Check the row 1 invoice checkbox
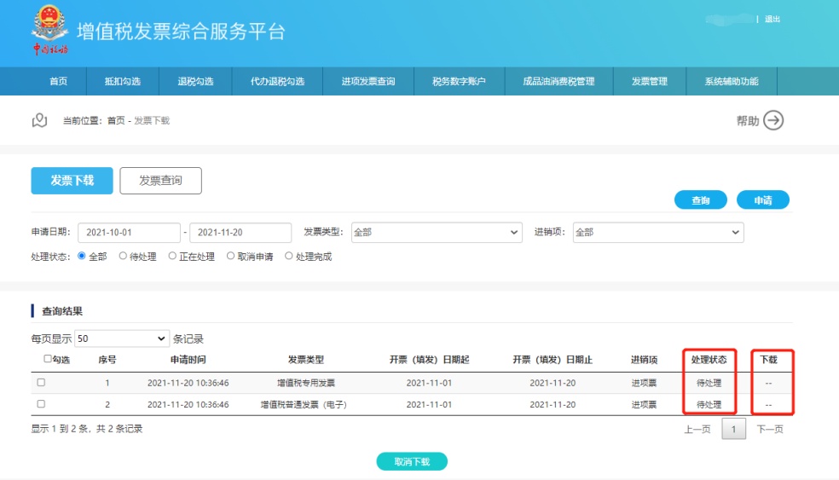Image resolution: width=839 pixels, height=480 pixels. tap(41, 383)
